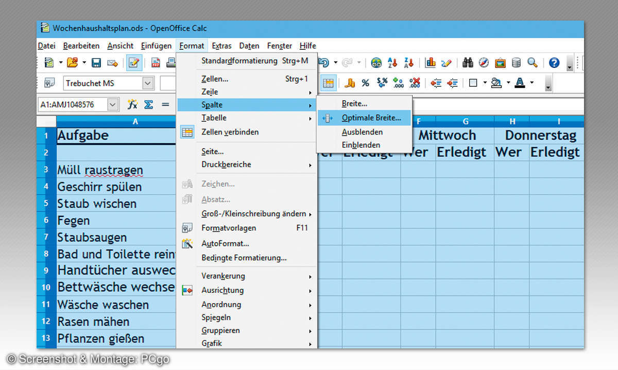This screenshot has width=618, height=370.
Task: Choose Optimale Breite... in submenu
Action: pyautogui.click(x=365, y=118)
